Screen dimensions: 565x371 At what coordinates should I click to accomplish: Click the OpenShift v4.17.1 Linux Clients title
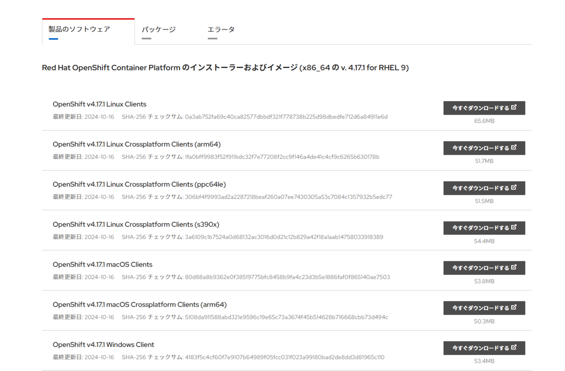(x=99, y=104)
